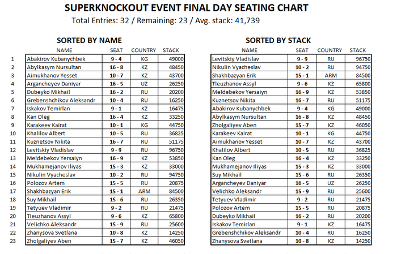Select Tleuzhanov Assyl stack 65800 in right table
Image resolution: width=397 pixels, height=254 pixels.
(x=358, y=84)
